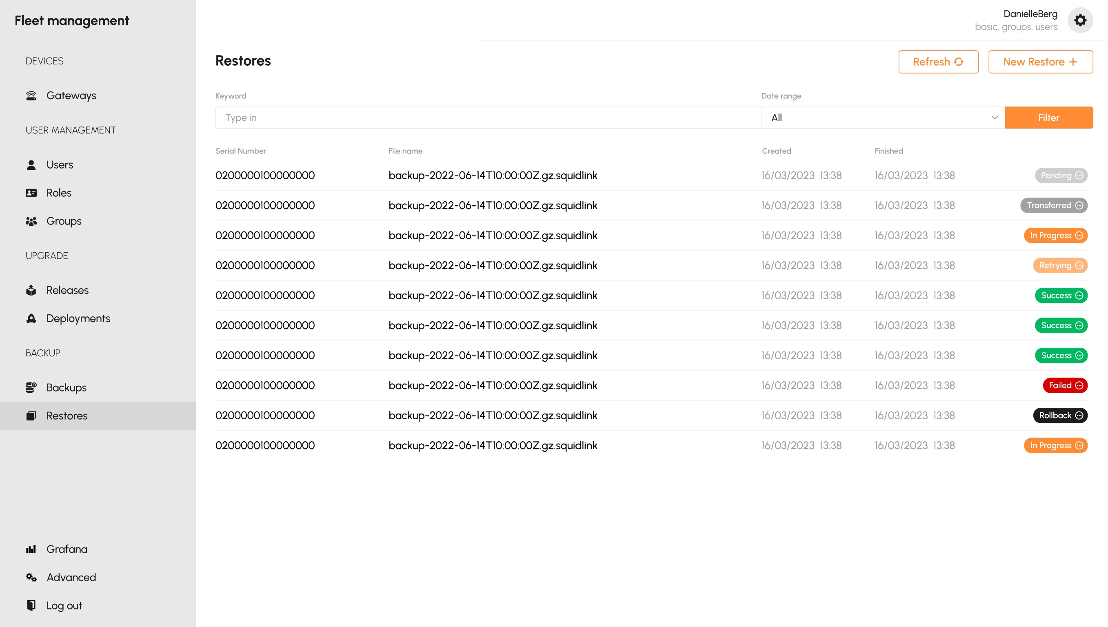Click the Users person icon
Image resolution: width=1108 pixels, height=627 pixels.
31,165
